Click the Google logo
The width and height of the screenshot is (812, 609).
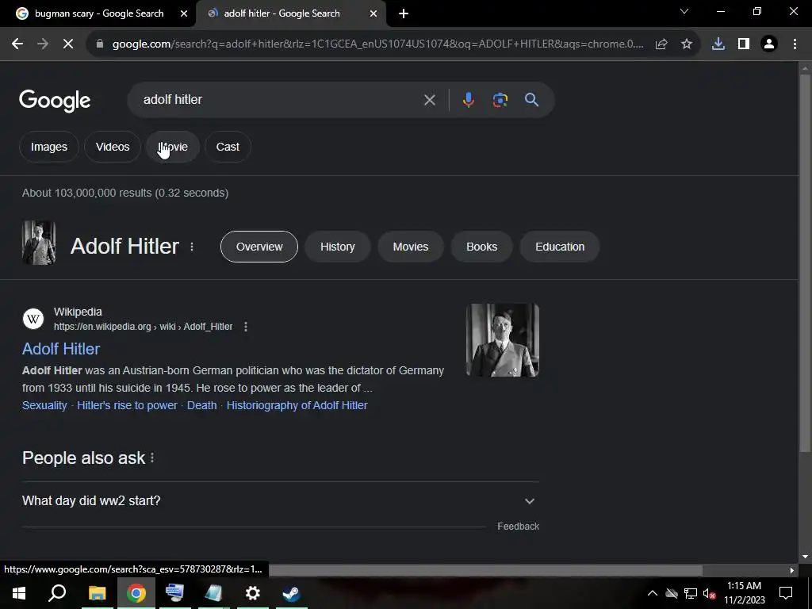pos(55,101)
